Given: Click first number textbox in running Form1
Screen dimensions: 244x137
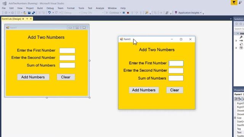Looking at the screenshot, I should [x=176, y=64].
